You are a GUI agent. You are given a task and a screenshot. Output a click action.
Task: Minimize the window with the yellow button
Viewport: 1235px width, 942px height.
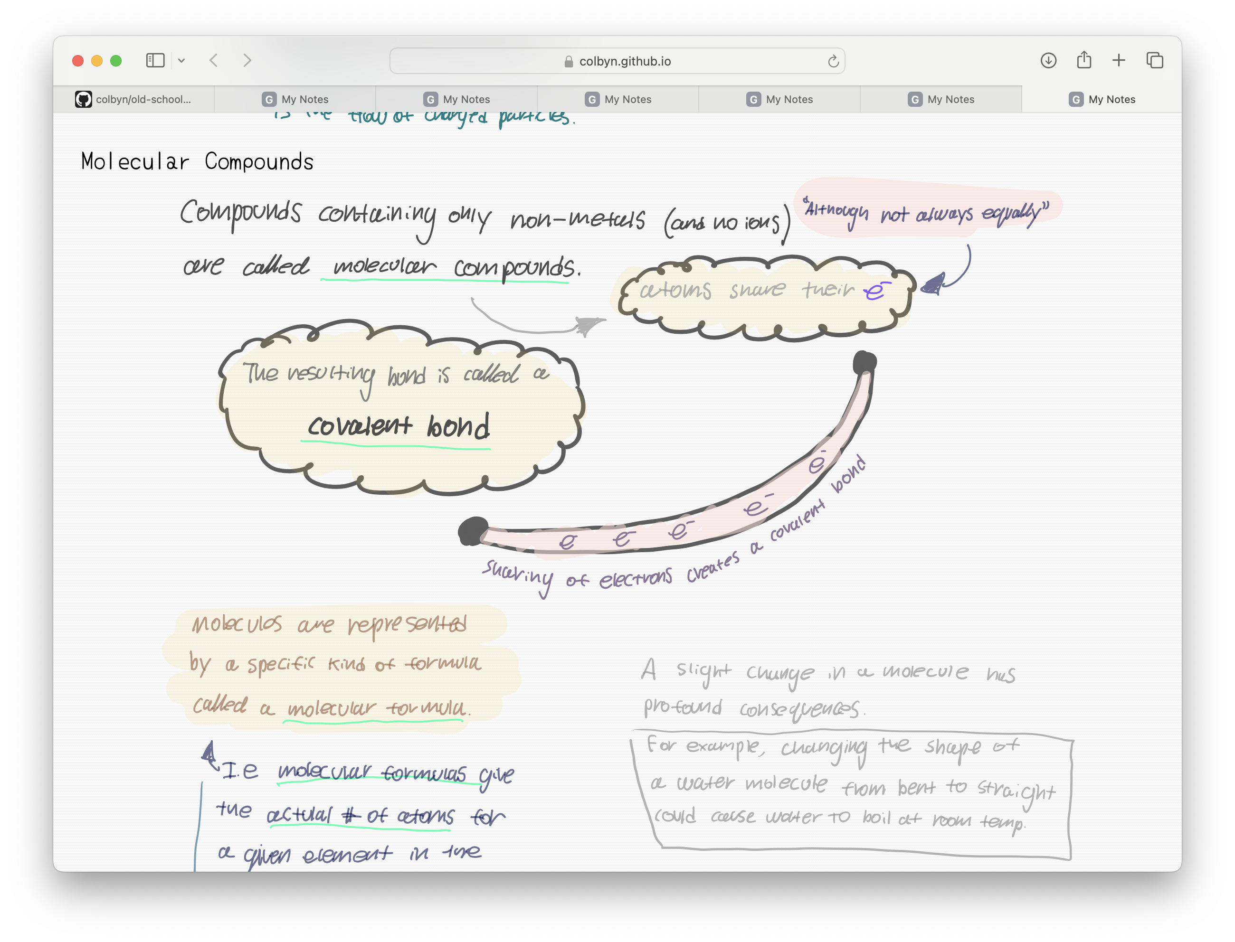tap(96, 60)
